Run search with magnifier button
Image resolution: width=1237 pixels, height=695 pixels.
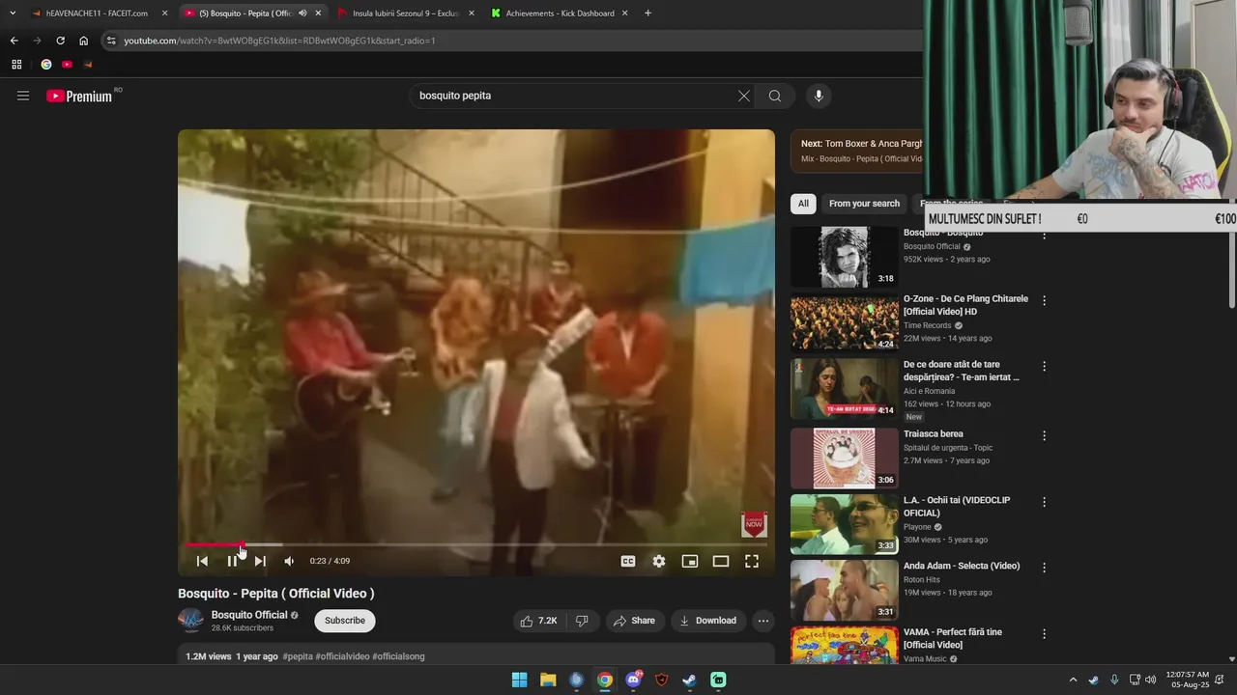coord(774,96)
